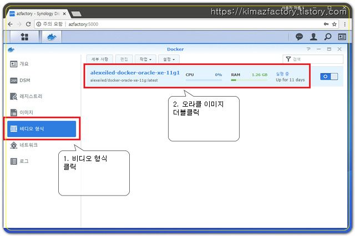Open the DSM main menu grid icon
This screenshot has width=355, height=236.
coord(24,37)
